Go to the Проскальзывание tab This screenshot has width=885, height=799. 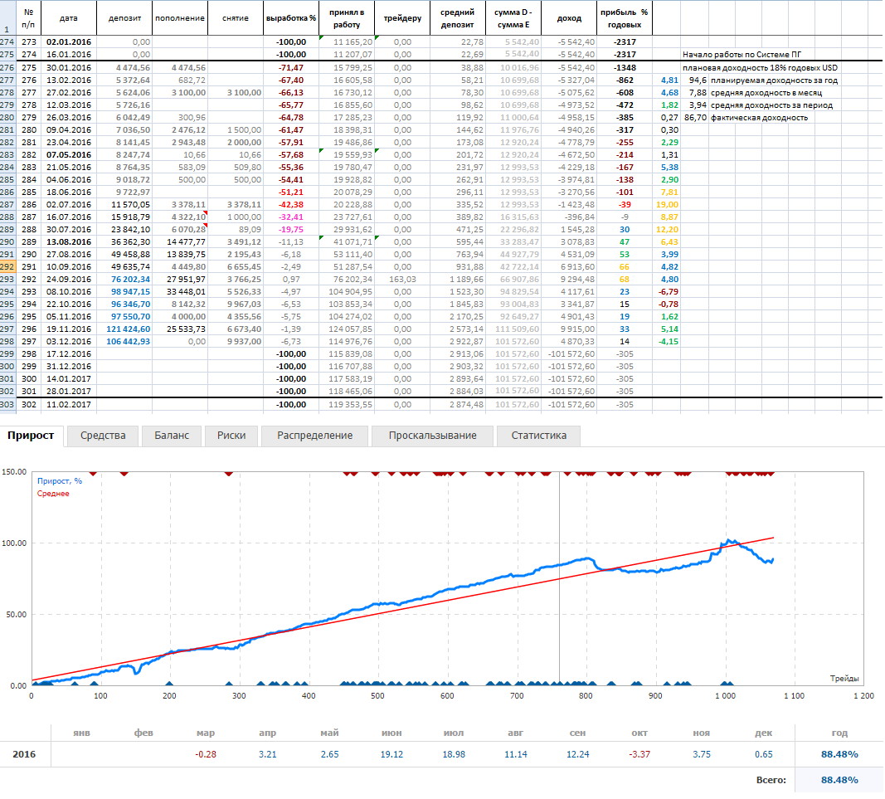click(432, 436)
